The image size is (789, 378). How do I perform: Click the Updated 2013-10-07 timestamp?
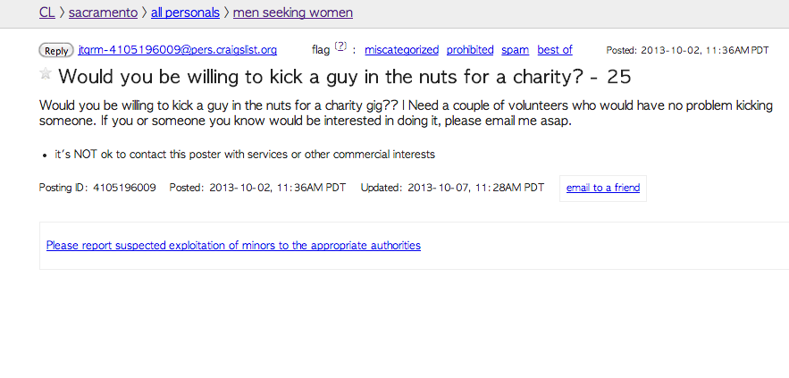[x=475, y=188]
